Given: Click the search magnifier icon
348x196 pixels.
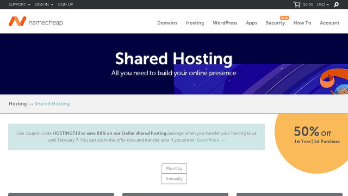Looking at the screenshot, I should pos(336,4).
